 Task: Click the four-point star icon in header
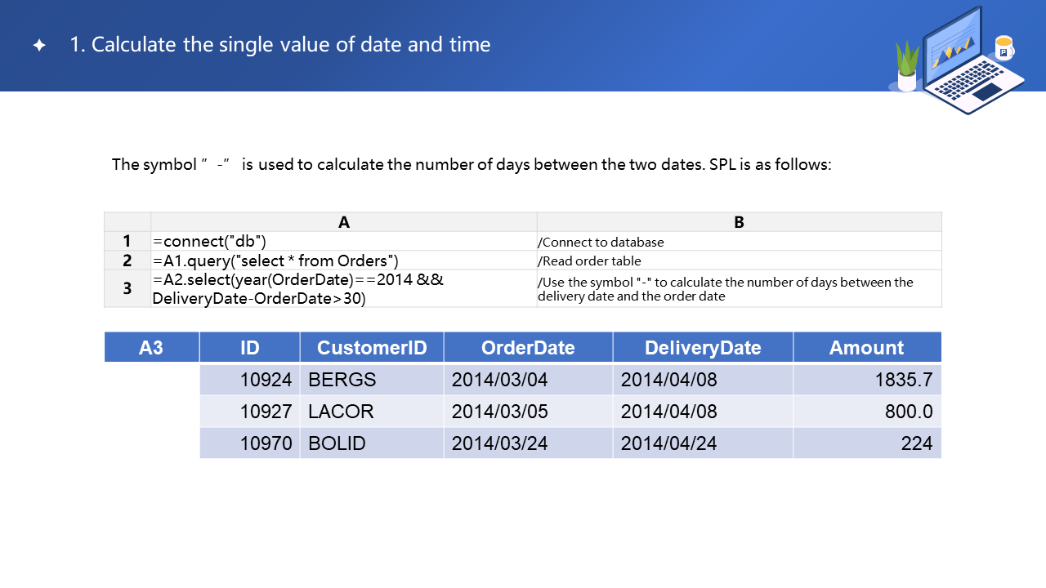(x=39, y=45)
